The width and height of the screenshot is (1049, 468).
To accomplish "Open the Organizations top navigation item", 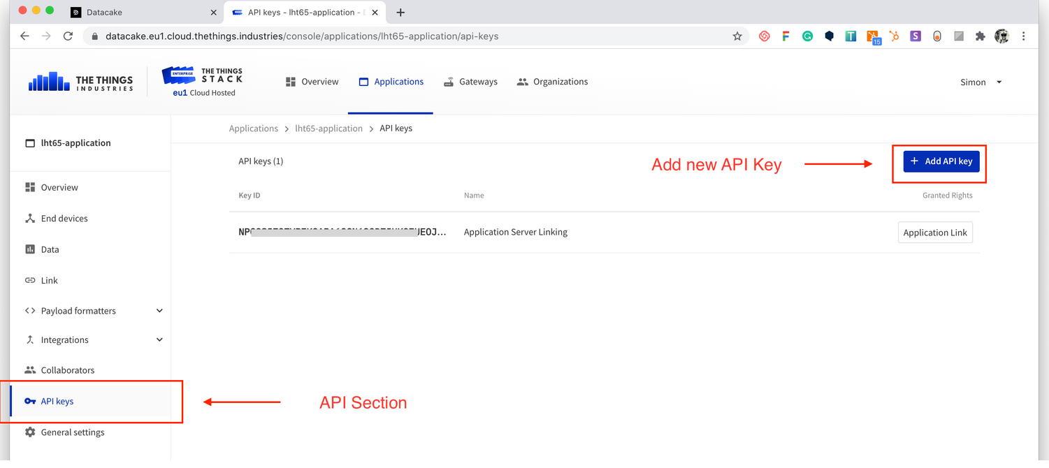I will tap(552, 82).
